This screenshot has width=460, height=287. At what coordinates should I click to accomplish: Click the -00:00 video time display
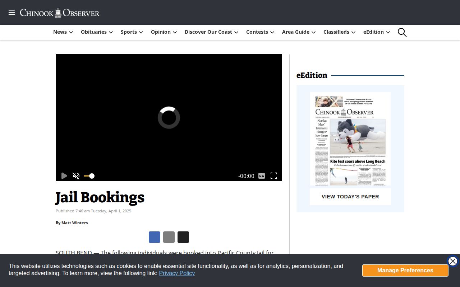246,176
